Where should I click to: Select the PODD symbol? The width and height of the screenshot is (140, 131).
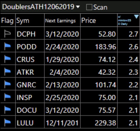[27, 47]
